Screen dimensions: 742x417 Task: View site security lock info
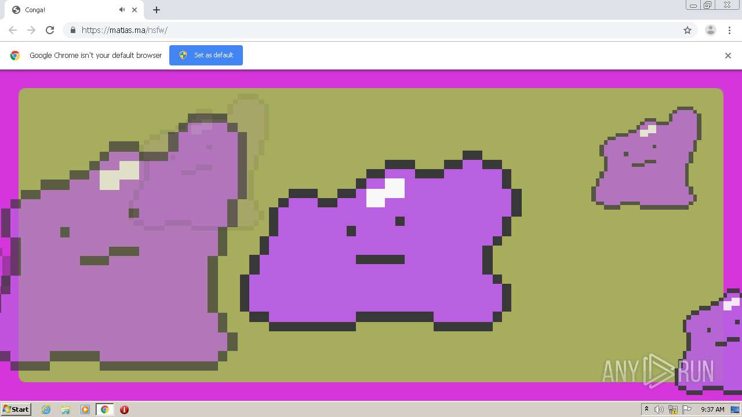click(72, 30)
